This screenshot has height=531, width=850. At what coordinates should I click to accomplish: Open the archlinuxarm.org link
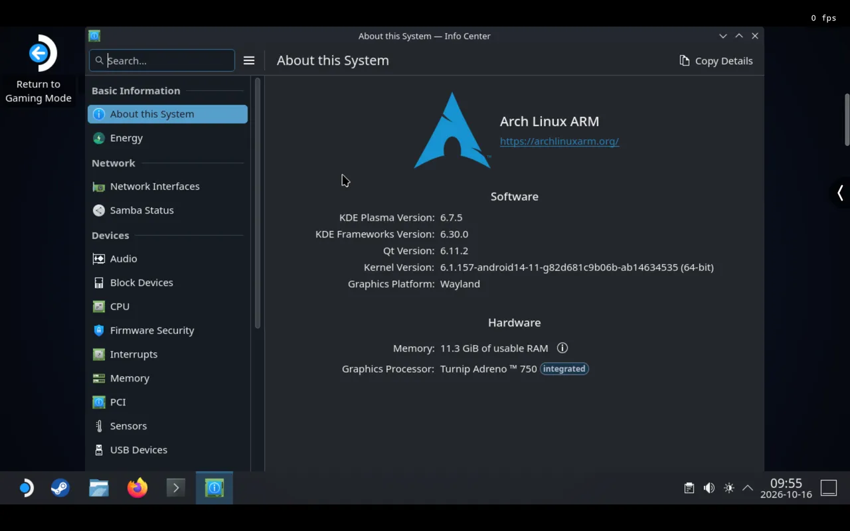(559, 141)
